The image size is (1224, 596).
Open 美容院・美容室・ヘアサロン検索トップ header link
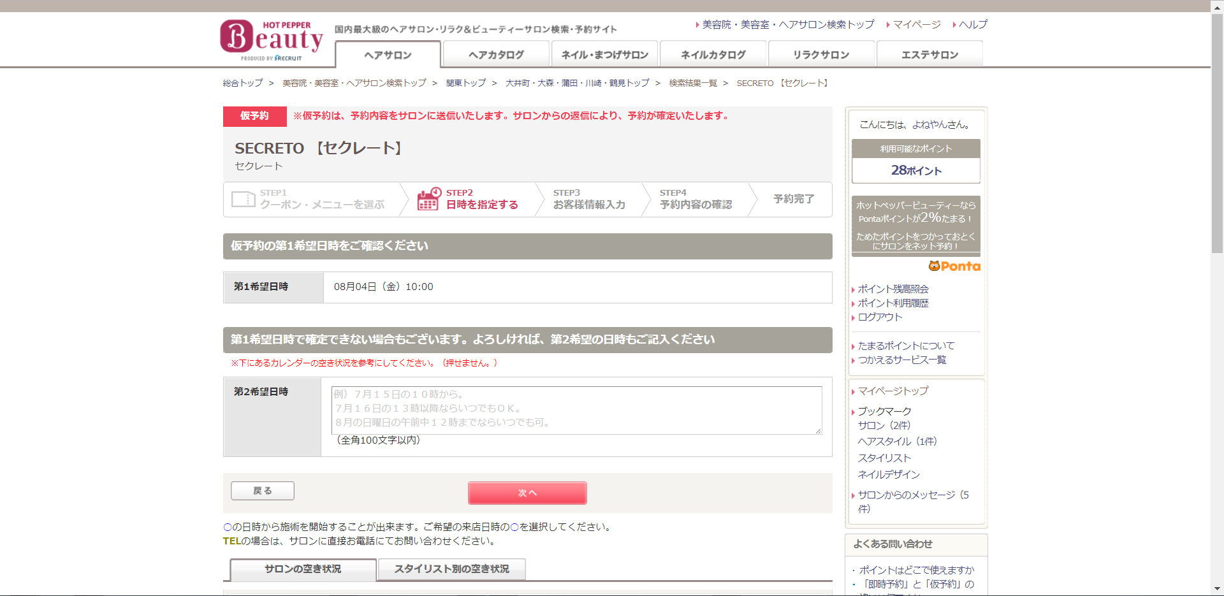tap(788, 24)
